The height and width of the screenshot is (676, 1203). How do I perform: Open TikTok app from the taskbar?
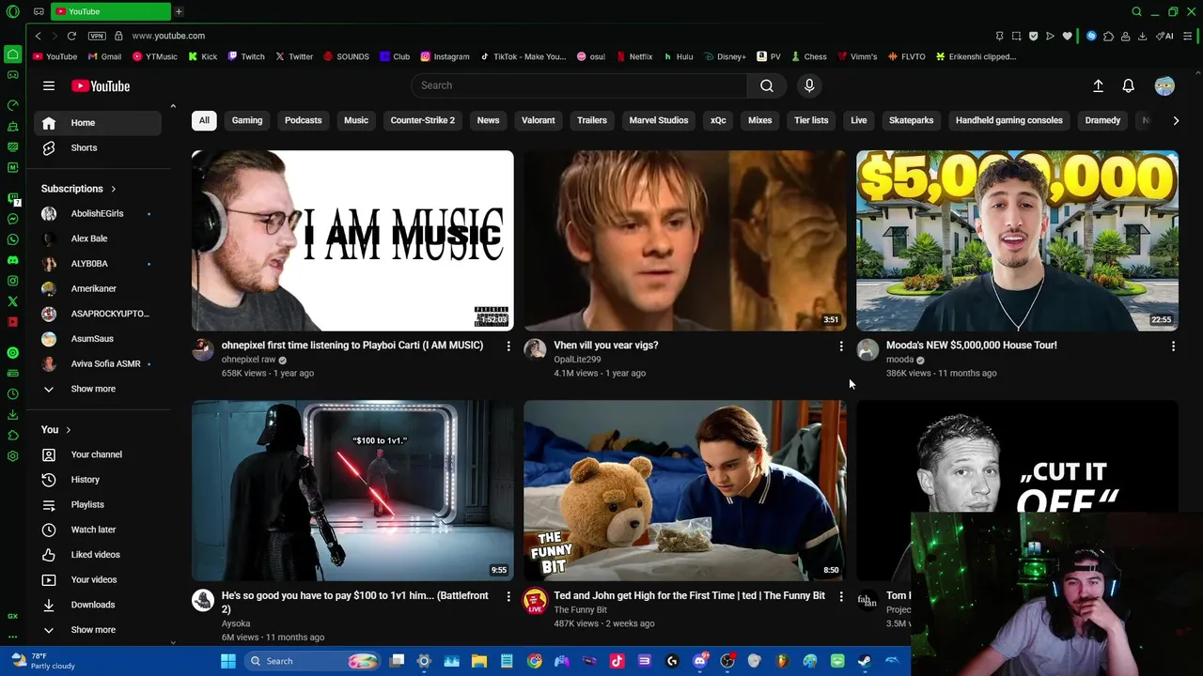(617, 661)
